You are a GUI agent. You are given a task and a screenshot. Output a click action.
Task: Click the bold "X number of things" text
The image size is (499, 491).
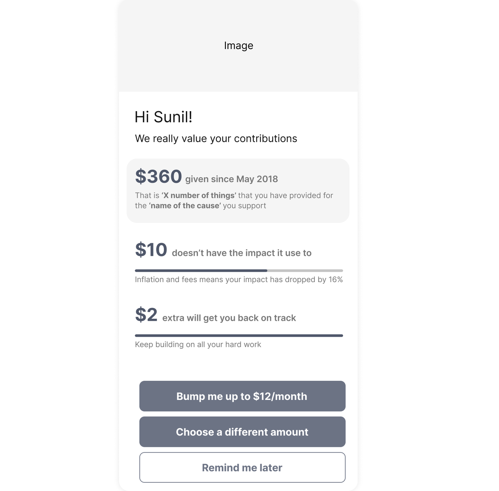pos(199,196)
